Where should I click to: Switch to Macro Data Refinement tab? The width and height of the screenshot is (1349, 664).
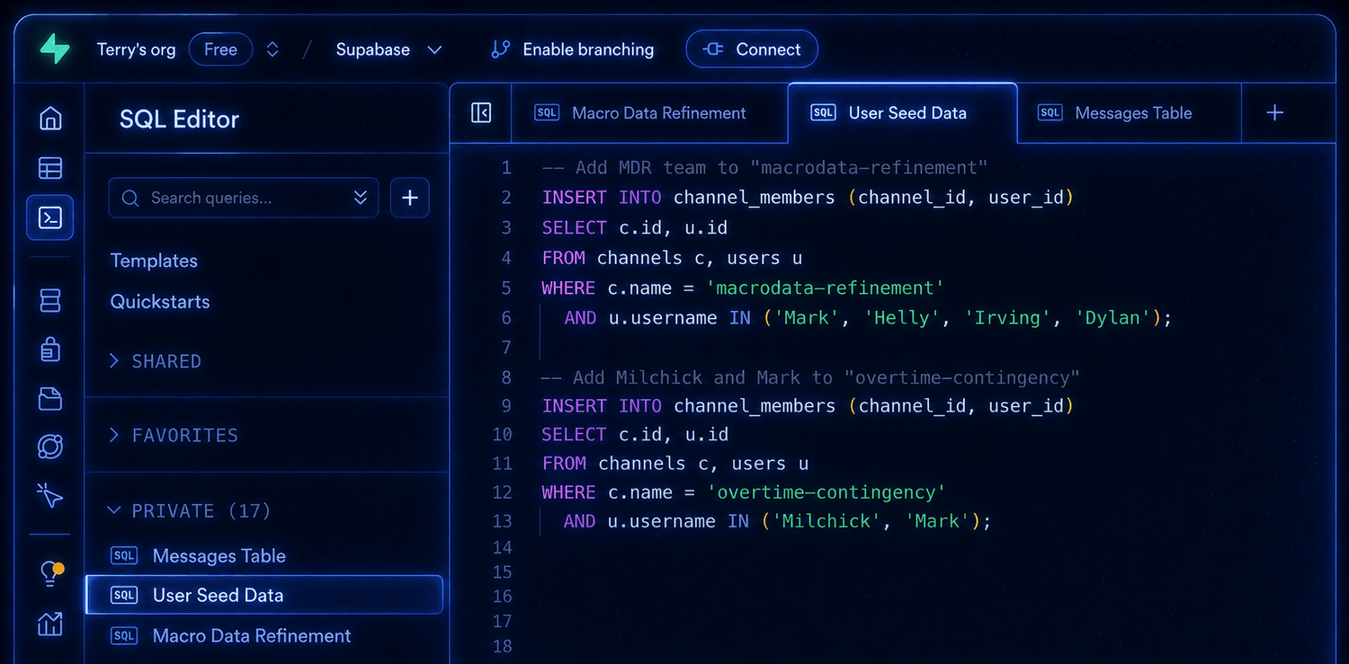(649, 112)
